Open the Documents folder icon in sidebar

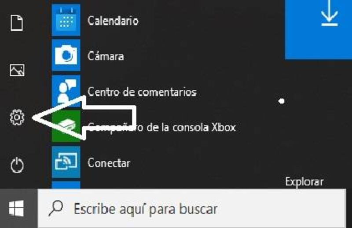[x=17, y=23]
